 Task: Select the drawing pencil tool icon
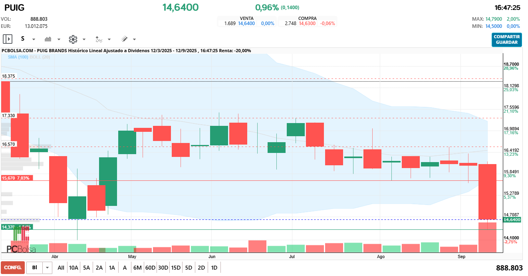pyautogui.click(x=124, y=39)
